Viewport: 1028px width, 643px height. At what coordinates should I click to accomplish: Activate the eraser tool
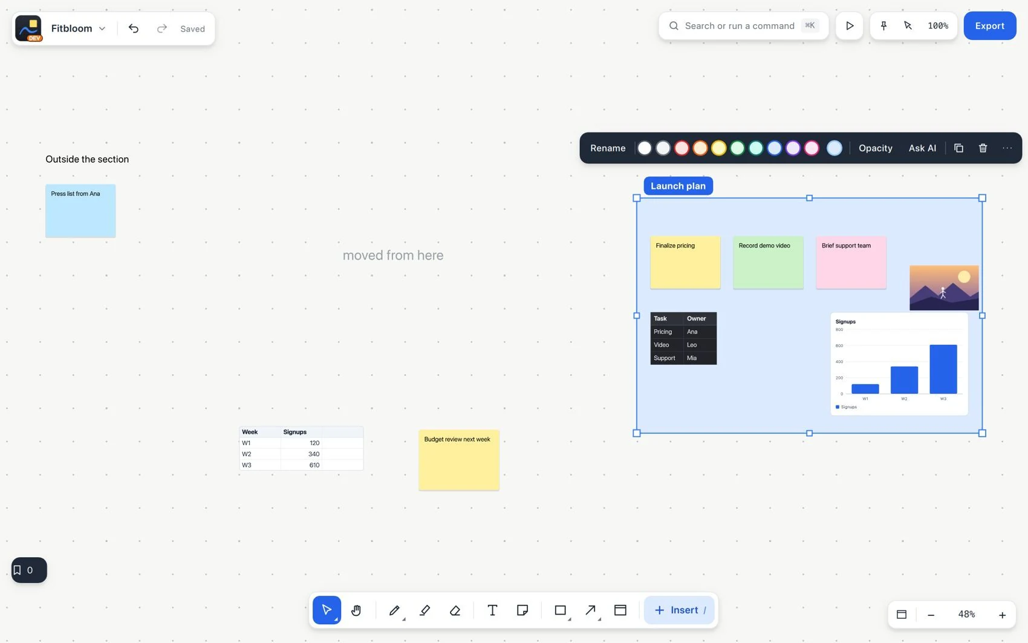(455, 610)
